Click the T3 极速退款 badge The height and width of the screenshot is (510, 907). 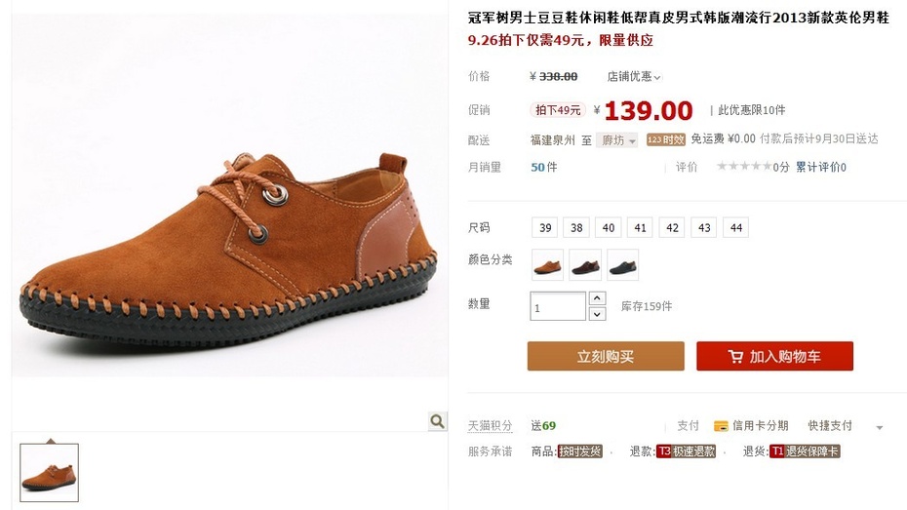pos(686,451)
